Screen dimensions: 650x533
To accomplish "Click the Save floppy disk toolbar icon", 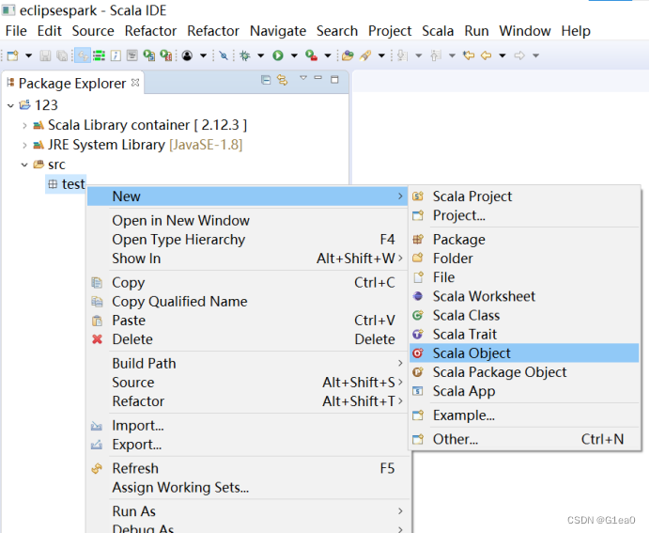I will [x=45, y=55].
